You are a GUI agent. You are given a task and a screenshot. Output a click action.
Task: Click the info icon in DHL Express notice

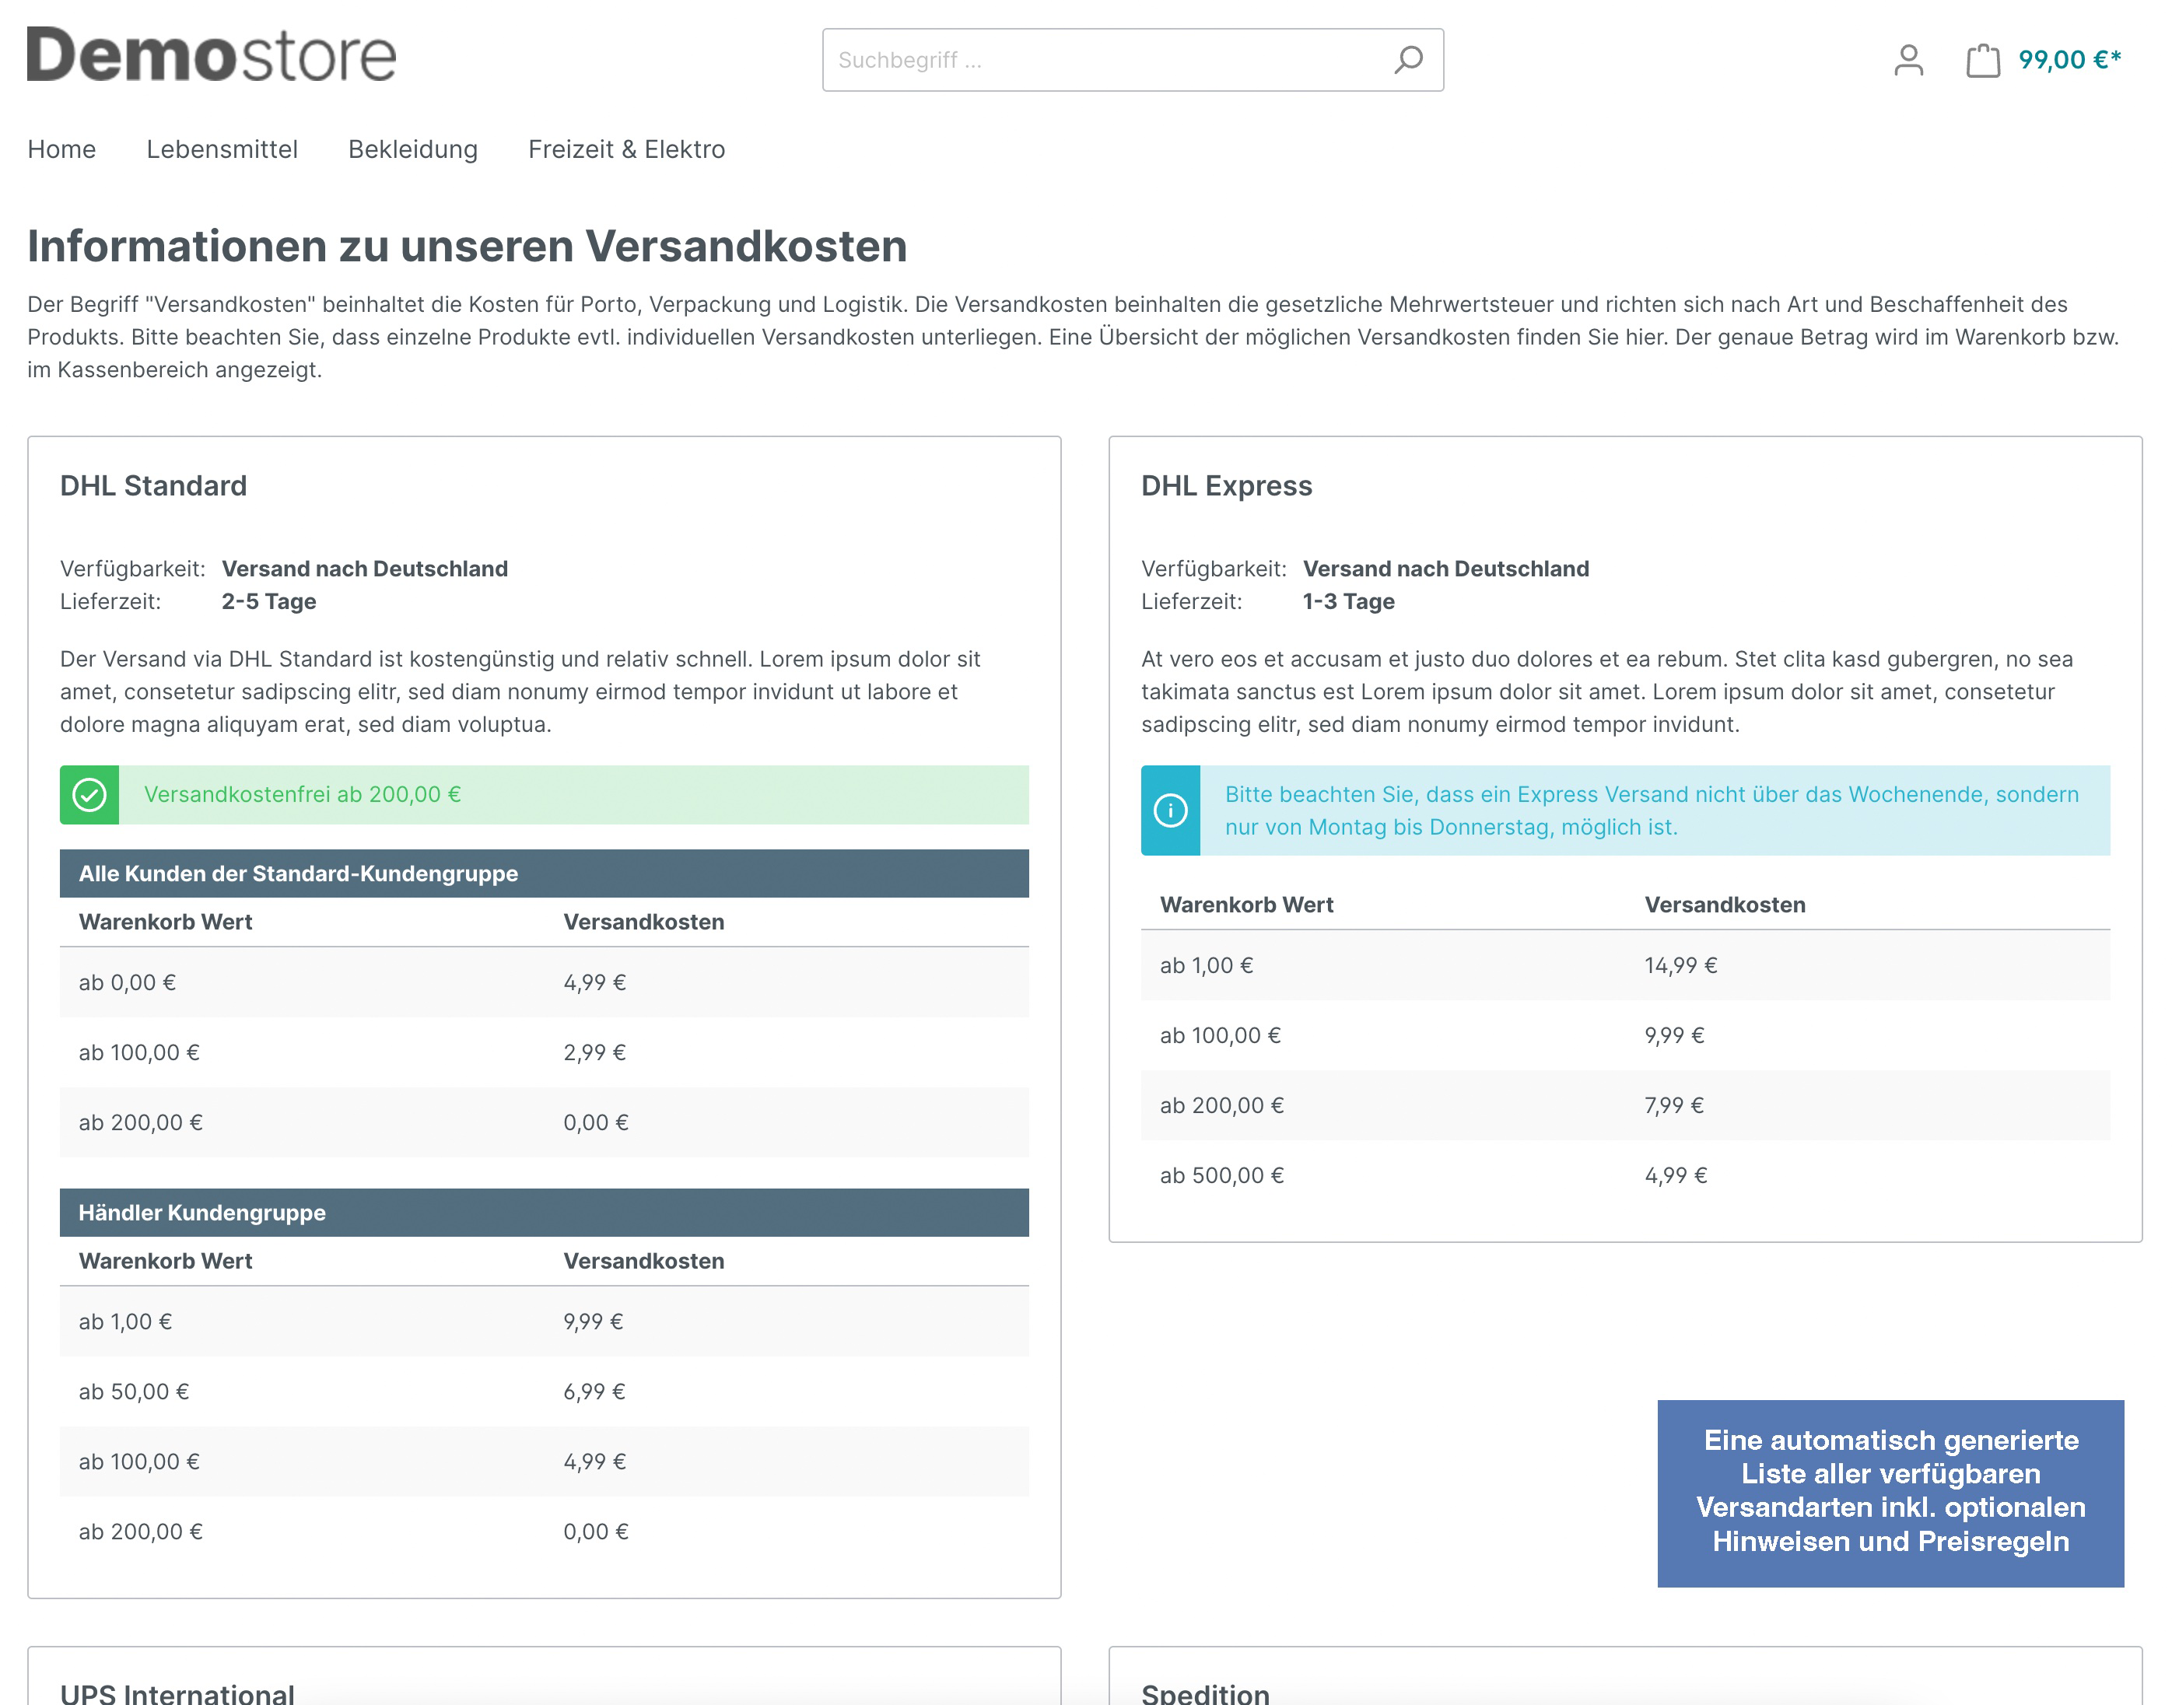[1170, 810]
